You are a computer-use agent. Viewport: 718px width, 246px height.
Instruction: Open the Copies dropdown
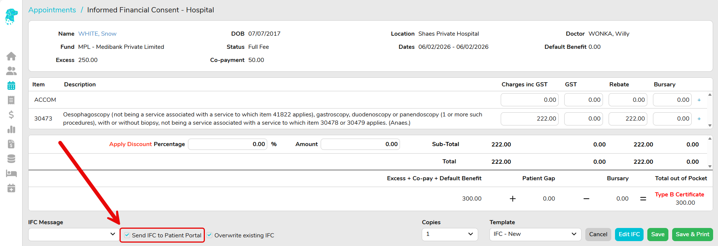click(450, 234)
